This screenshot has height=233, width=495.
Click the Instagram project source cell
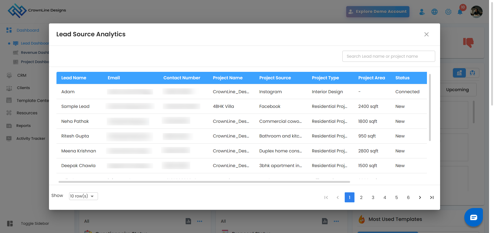270,92
